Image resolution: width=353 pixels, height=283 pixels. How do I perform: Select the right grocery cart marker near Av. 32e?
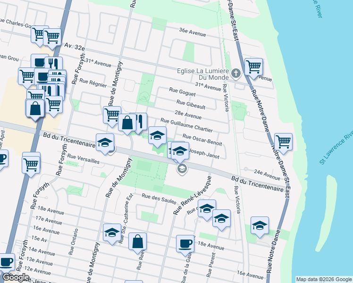52,38
